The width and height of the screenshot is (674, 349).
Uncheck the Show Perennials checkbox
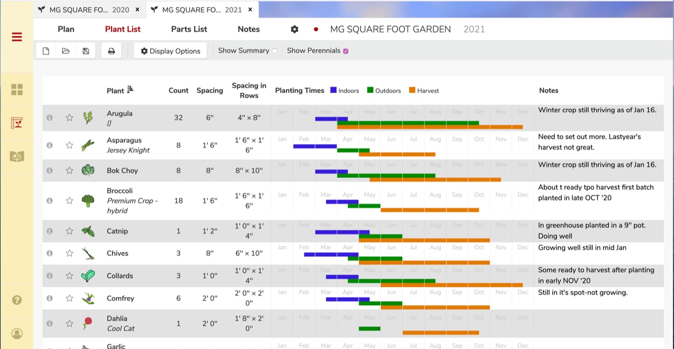(345, 51)
